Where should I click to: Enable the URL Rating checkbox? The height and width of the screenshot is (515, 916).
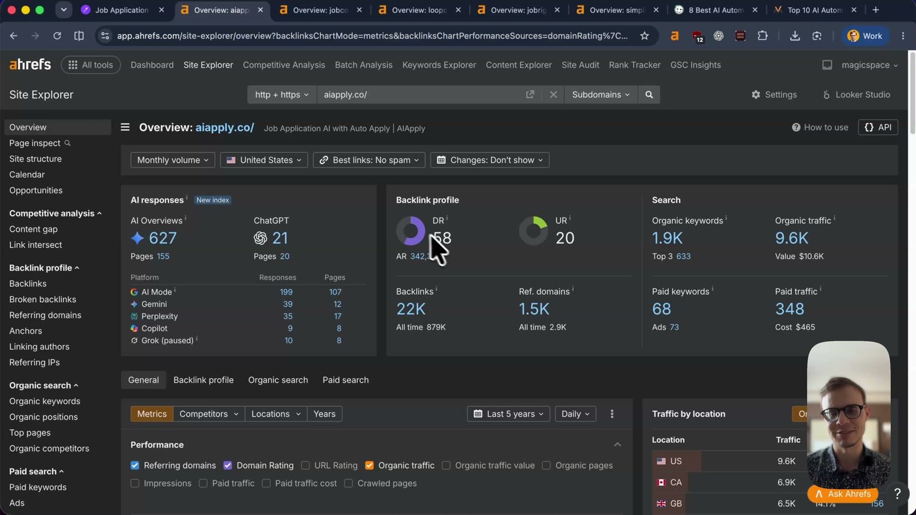(x=305, y=465)
